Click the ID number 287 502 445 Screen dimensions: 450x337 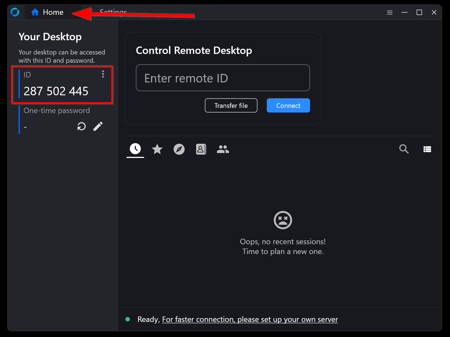56,91
